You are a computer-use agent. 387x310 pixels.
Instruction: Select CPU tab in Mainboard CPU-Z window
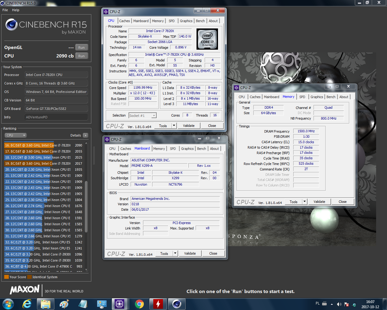[x=112, y=149]
